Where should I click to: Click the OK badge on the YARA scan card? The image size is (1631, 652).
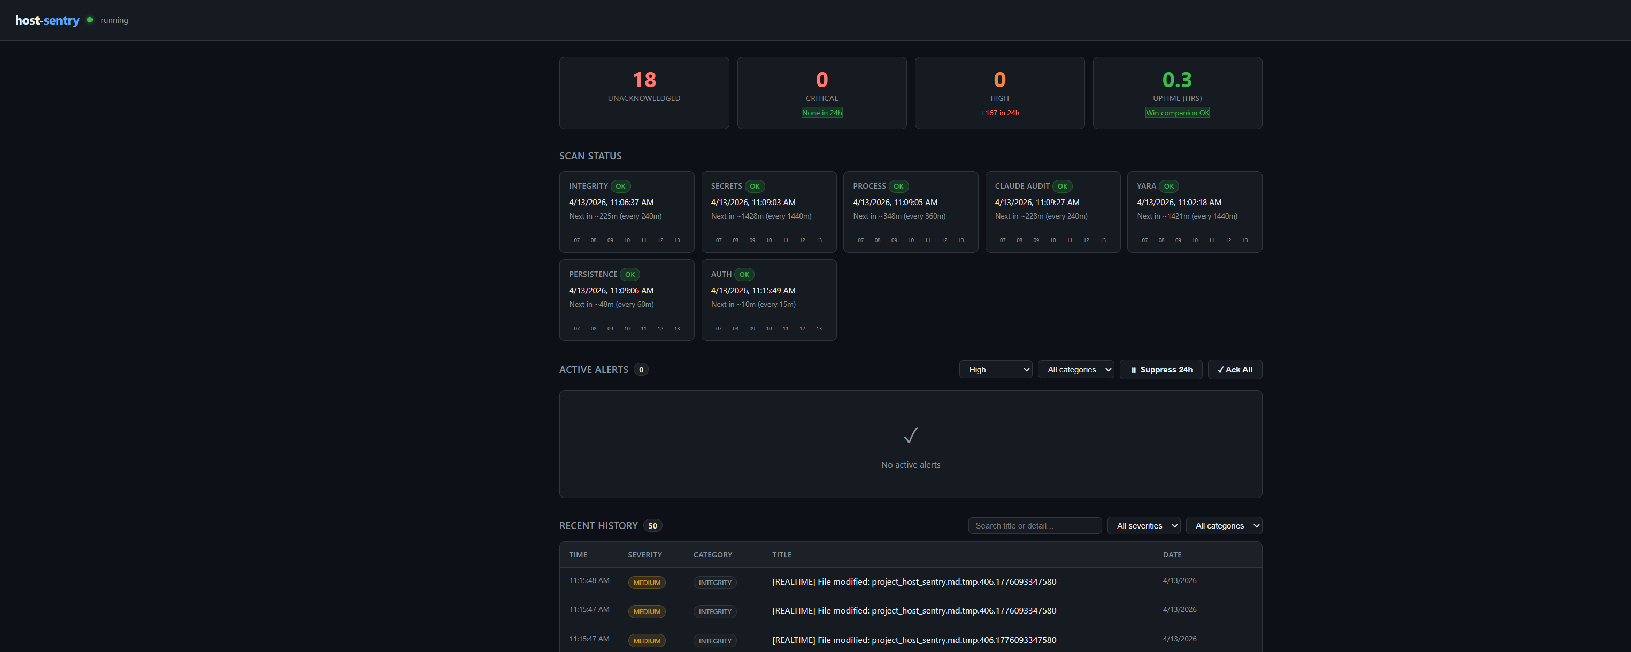point(1169,186)
